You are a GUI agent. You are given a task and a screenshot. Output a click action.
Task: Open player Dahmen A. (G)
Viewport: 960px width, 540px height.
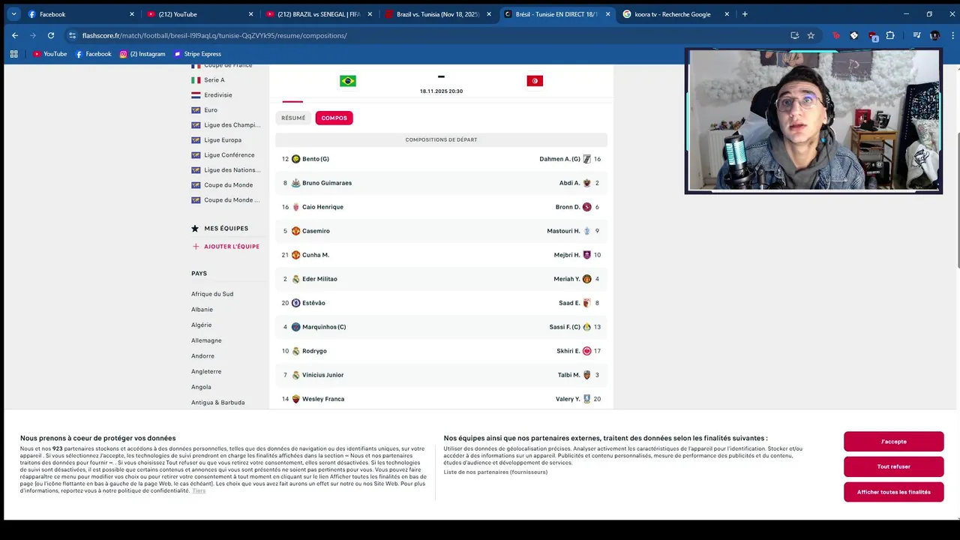coord(560,159)
